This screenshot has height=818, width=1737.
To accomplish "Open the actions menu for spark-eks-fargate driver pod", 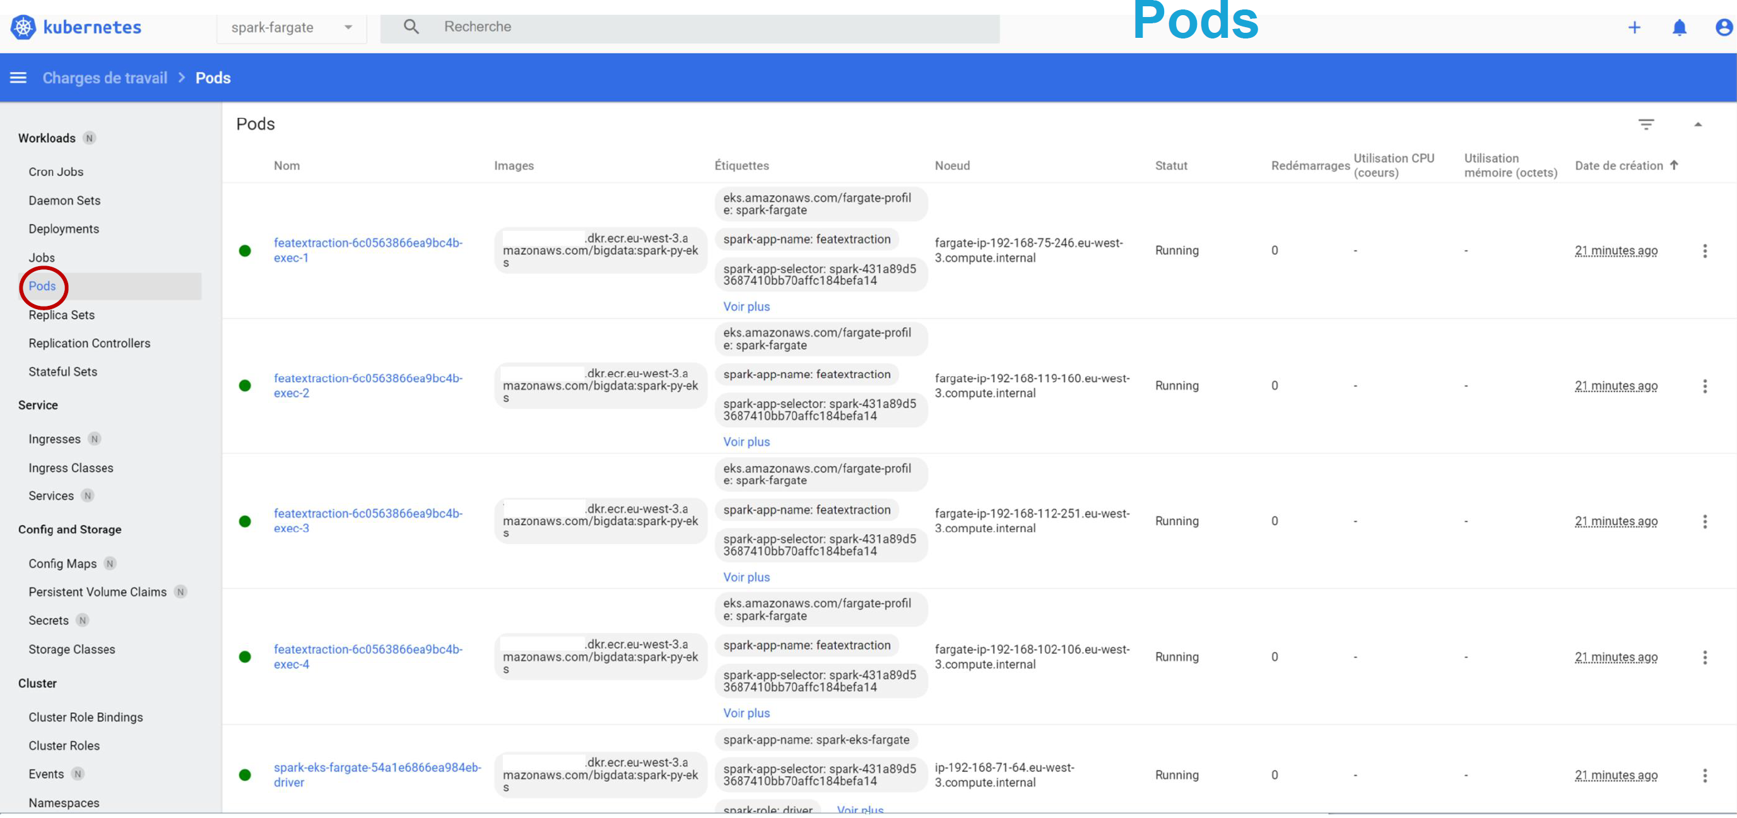I will pyautogui.click(x=1705, y=775).
